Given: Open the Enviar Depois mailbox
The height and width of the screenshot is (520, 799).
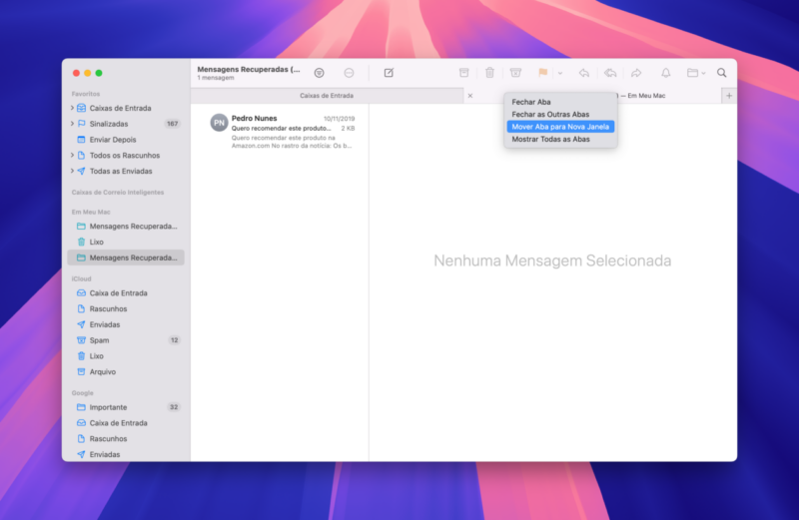Looking at the screenshot, I should [x=126, y=140].
